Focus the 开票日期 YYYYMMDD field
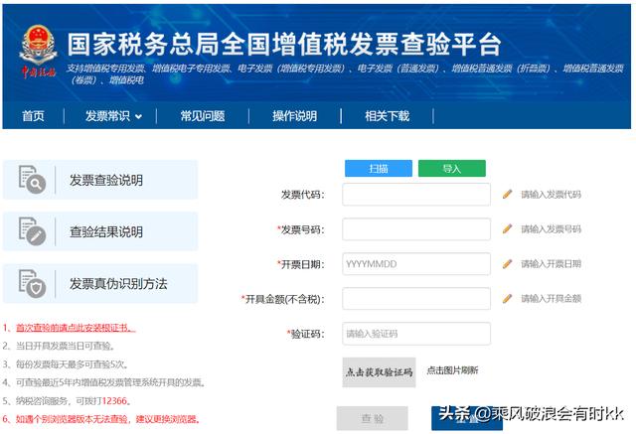The image size is (636, 434). [x=415, y=264]
